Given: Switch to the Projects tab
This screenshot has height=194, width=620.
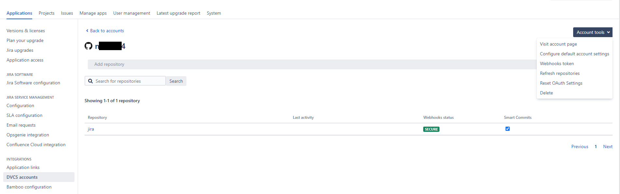Looking at the screenshot, I should 47,13.
